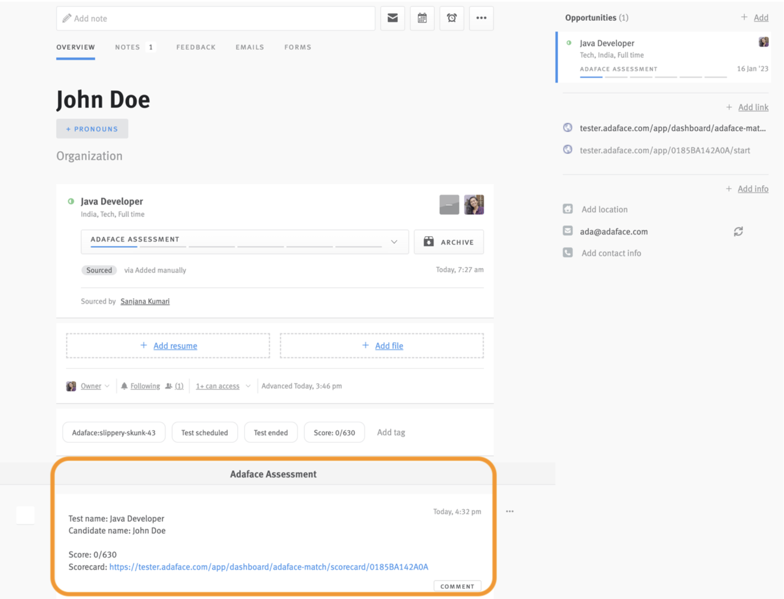
Task: Click Add location field
Action: [x=604, y=209]
